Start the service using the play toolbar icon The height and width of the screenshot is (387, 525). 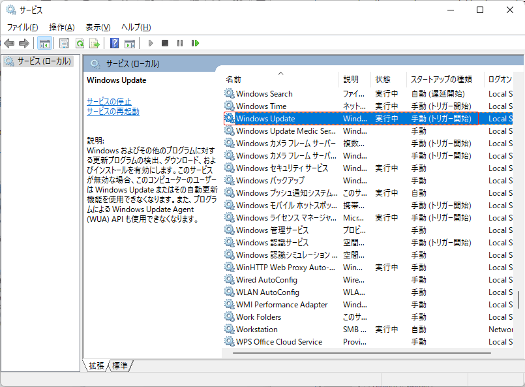151,43
